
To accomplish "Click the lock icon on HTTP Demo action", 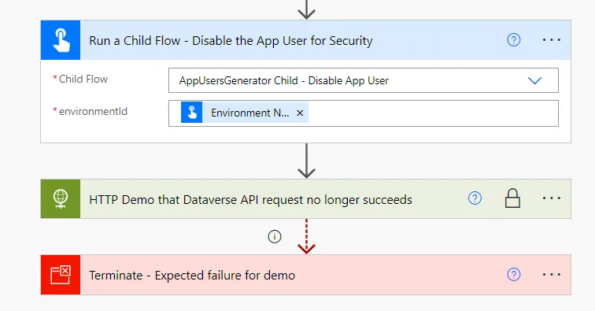I will pos(512,198).
